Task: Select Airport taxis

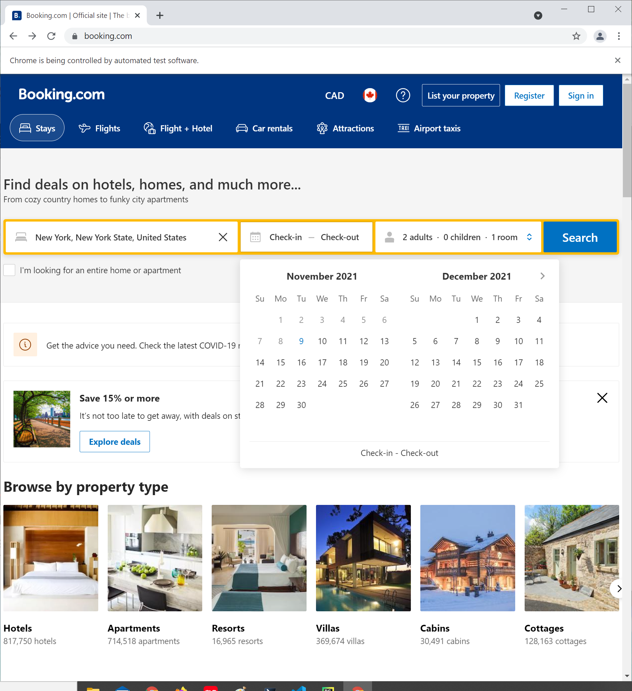Action: click(429, 128)
